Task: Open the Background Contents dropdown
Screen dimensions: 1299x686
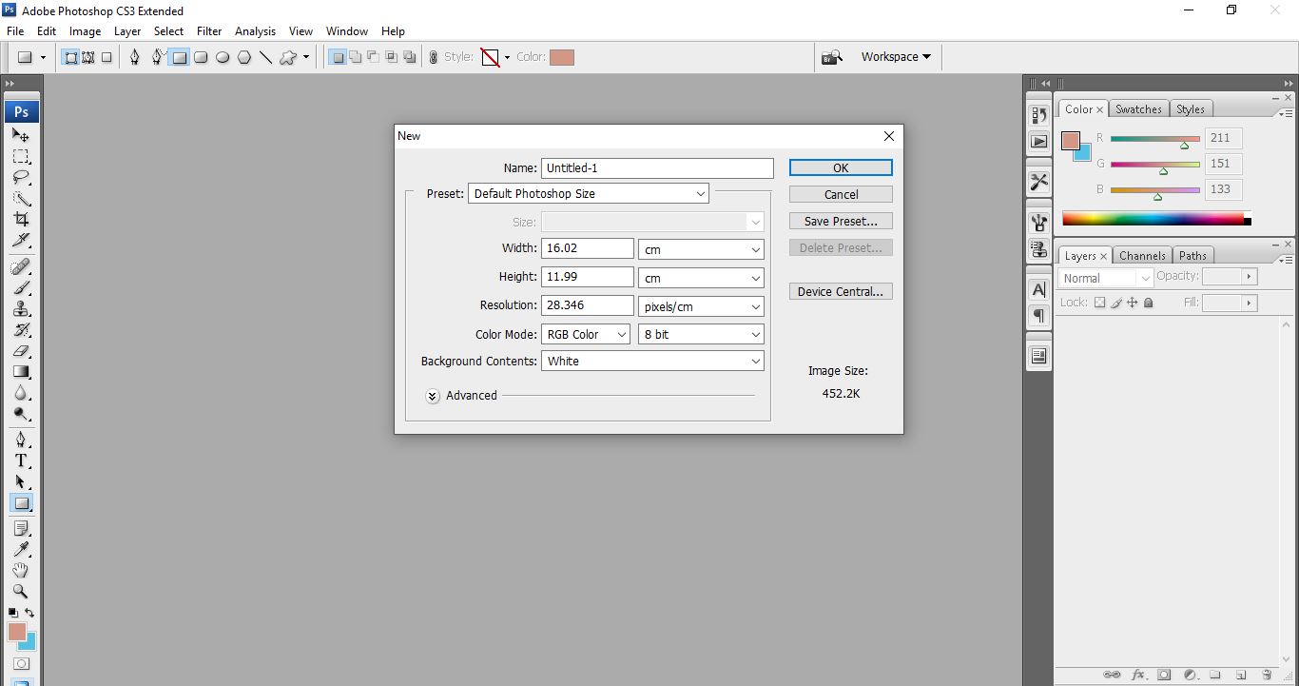Action: [652, 362]
